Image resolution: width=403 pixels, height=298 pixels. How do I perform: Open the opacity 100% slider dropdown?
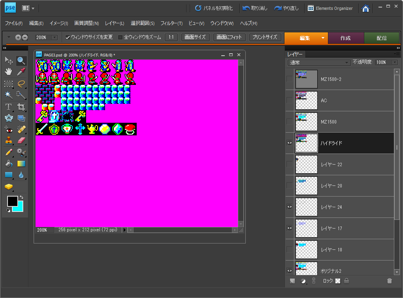coord(395,62)
